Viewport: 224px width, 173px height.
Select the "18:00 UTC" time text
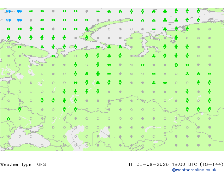click(x=184, y=165)
